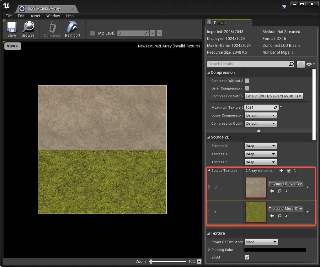Check the Defer Compression option

click(x=247, y=88)
